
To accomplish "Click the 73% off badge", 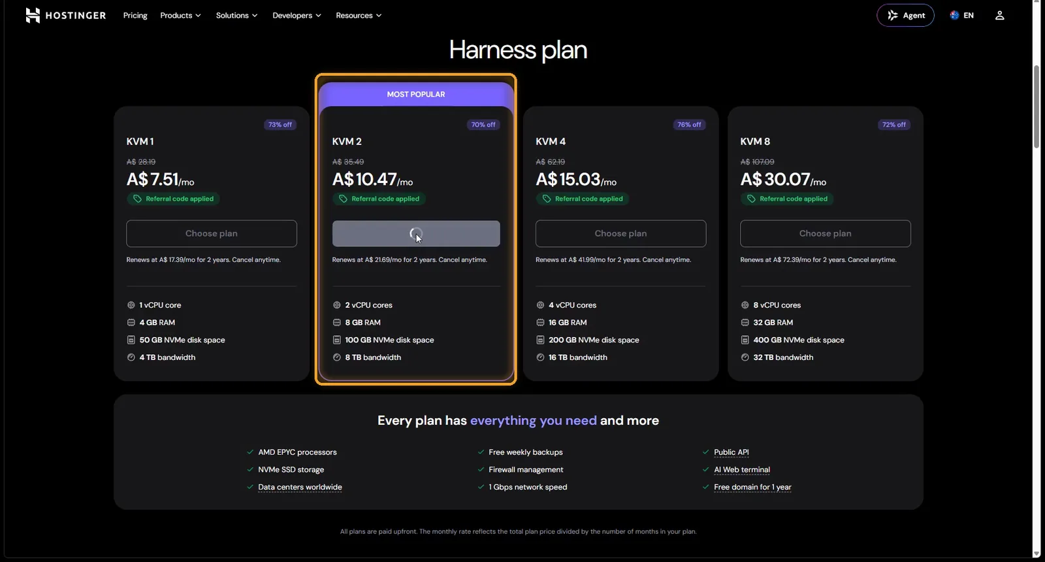I will point(280,125).
